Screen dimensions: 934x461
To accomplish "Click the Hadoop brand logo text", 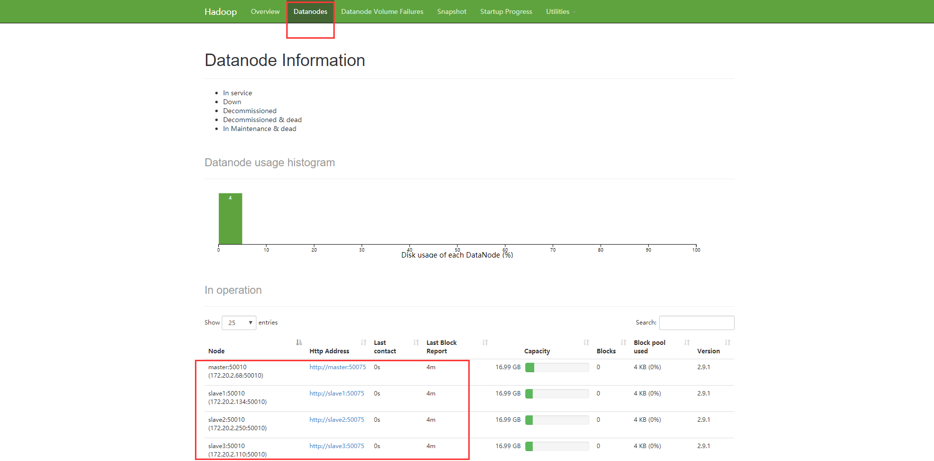I will [221, 11].
